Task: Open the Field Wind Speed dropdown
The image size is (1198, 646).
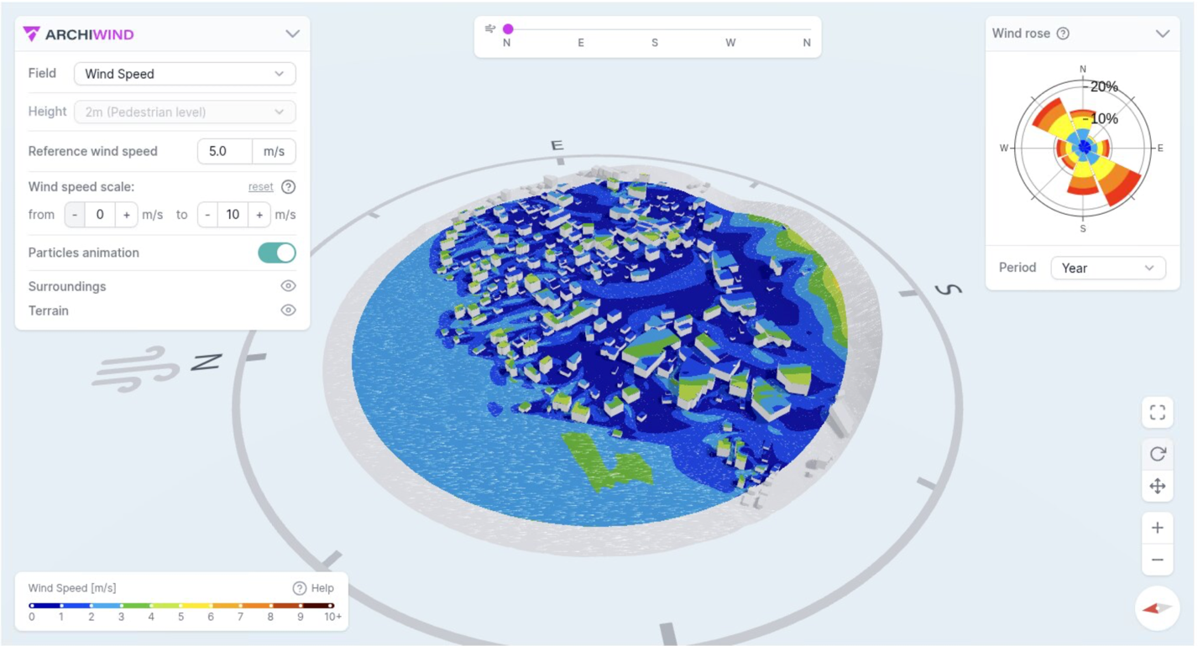Action: coord(185,74)
